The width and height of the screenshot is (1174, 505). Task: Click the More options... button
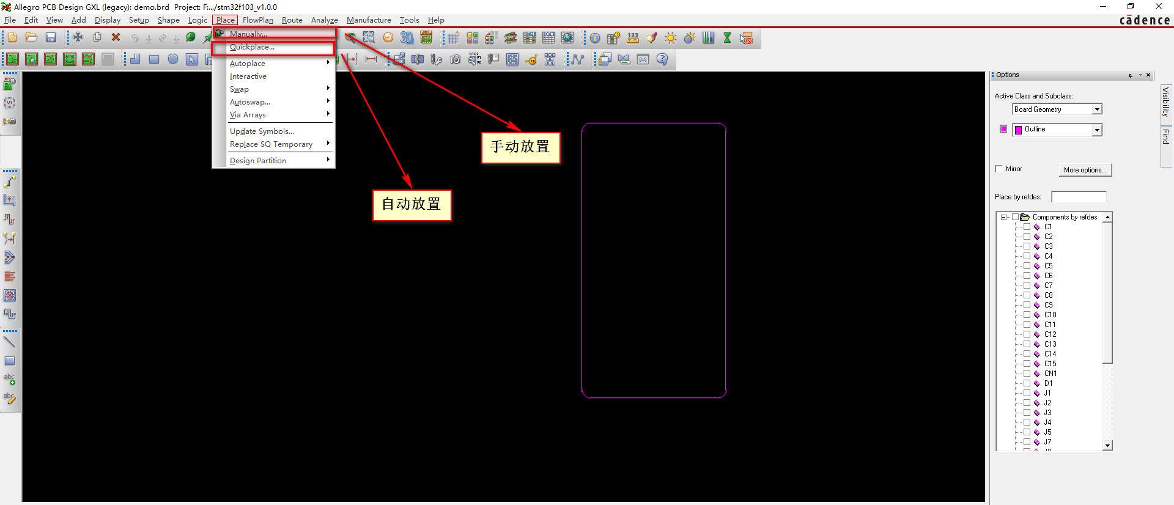(1085, 170)
